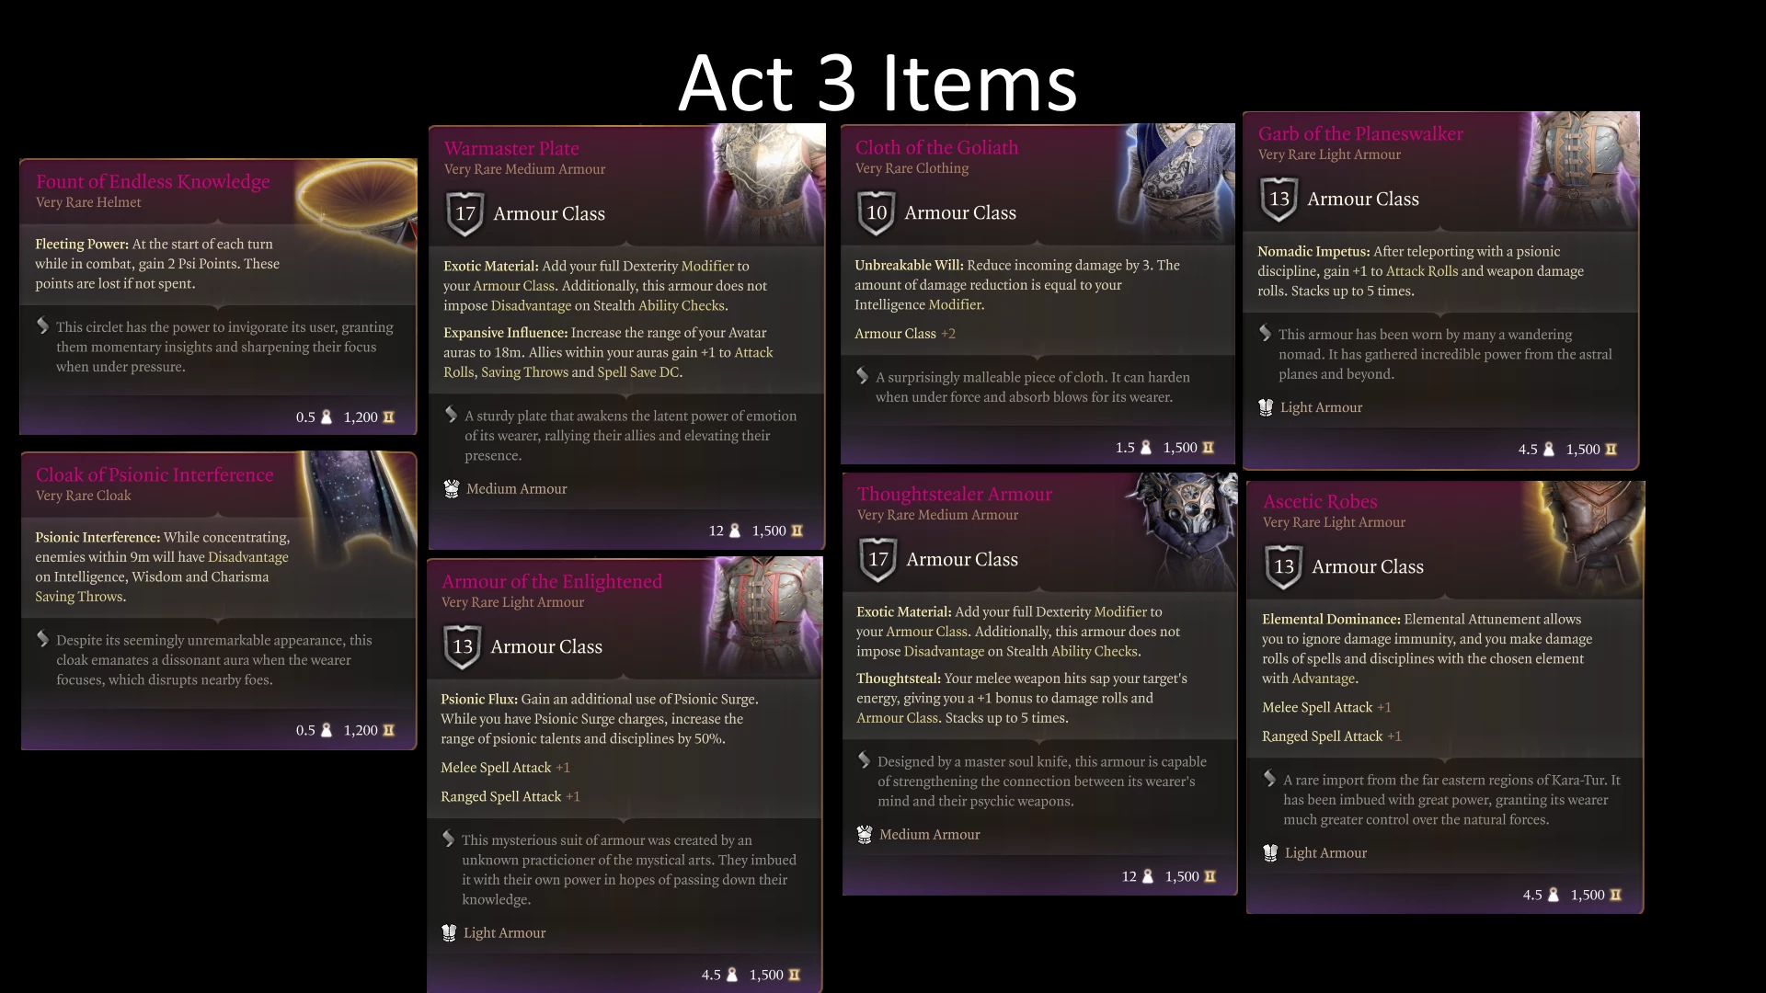The width and height of the screenshot is (1766, 993).
Task: Click Garb of the Planeswalker Light Armour icon
Action: point(1266,407)
